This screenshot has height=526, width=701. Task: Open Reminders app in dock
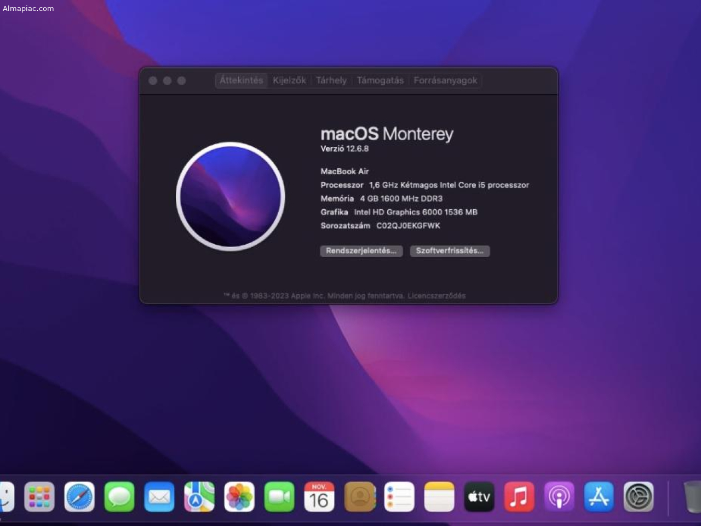(x=399, y=496)
